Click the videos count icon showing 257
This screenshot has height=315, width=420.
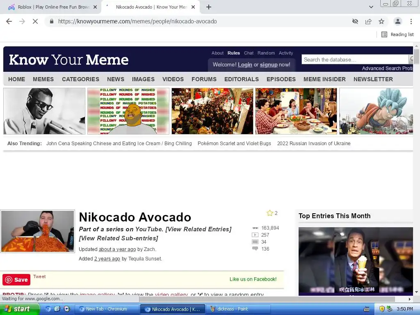pyautogui.click(x=255, y=235)
